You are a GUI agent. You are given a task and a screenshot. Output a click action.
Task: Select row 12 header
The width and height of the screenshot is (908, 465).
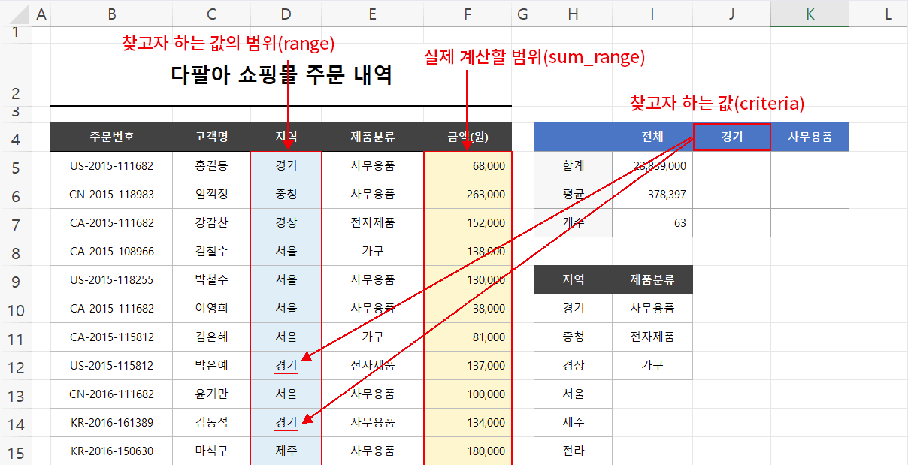15,366
